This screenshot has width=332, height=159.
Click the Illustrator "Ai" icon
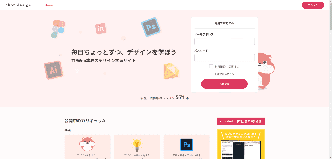(x=53, y=70)
